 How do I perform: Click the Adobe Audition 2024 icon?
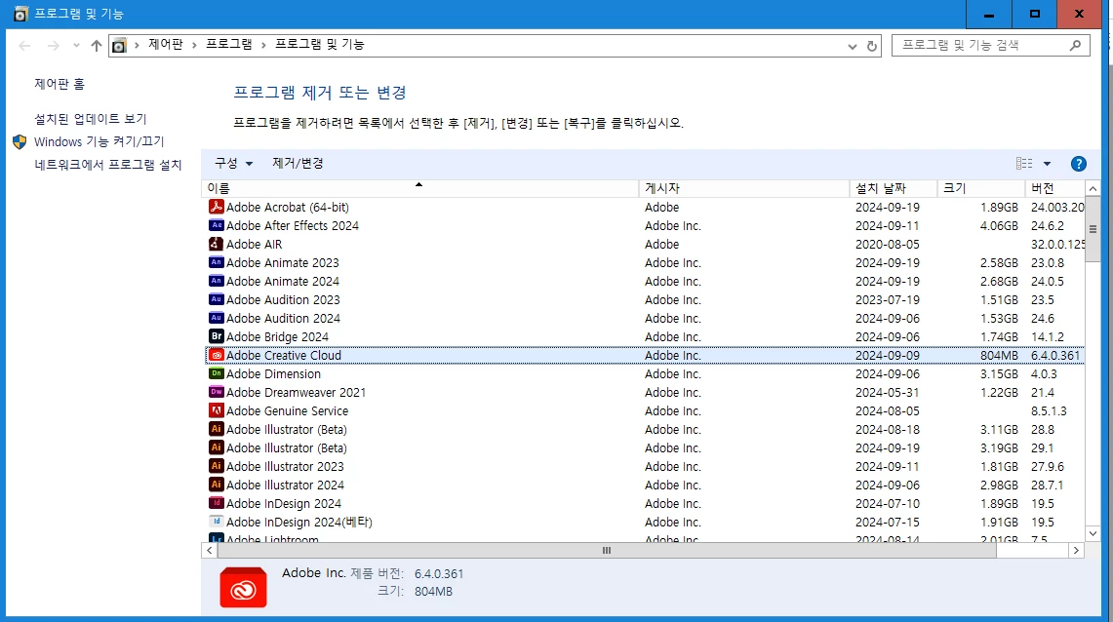click(x=217, y=318)
